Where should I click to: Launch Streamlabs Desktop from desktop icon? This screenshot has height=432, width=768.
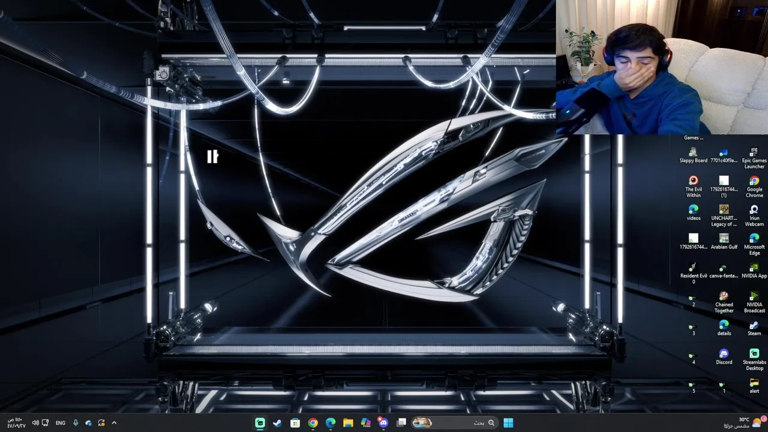754,360
